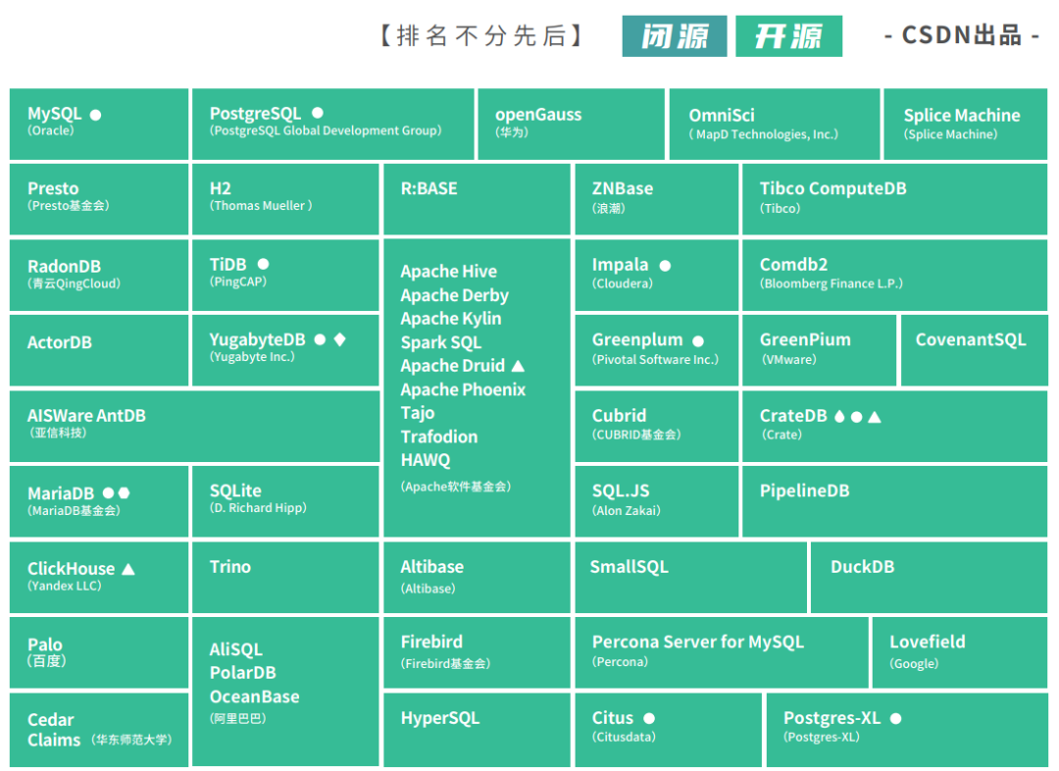Click the circle marker next to TiDB
Viewport: 1059px width, 771px height.
click(x=264, y=264)
